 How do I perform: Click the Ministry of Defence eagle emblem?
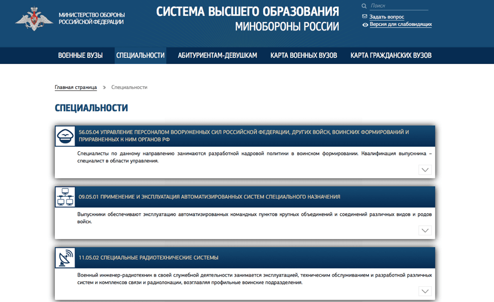(34, 19)
